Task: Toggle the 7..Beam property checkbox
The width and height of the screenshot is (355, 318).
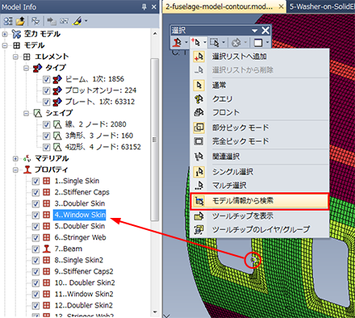Action: click(35, 249)
